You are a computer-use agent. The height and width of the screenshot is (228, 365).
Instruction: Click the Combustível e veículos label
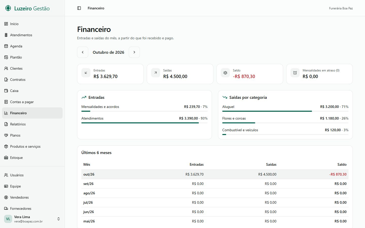click(240, 130)
